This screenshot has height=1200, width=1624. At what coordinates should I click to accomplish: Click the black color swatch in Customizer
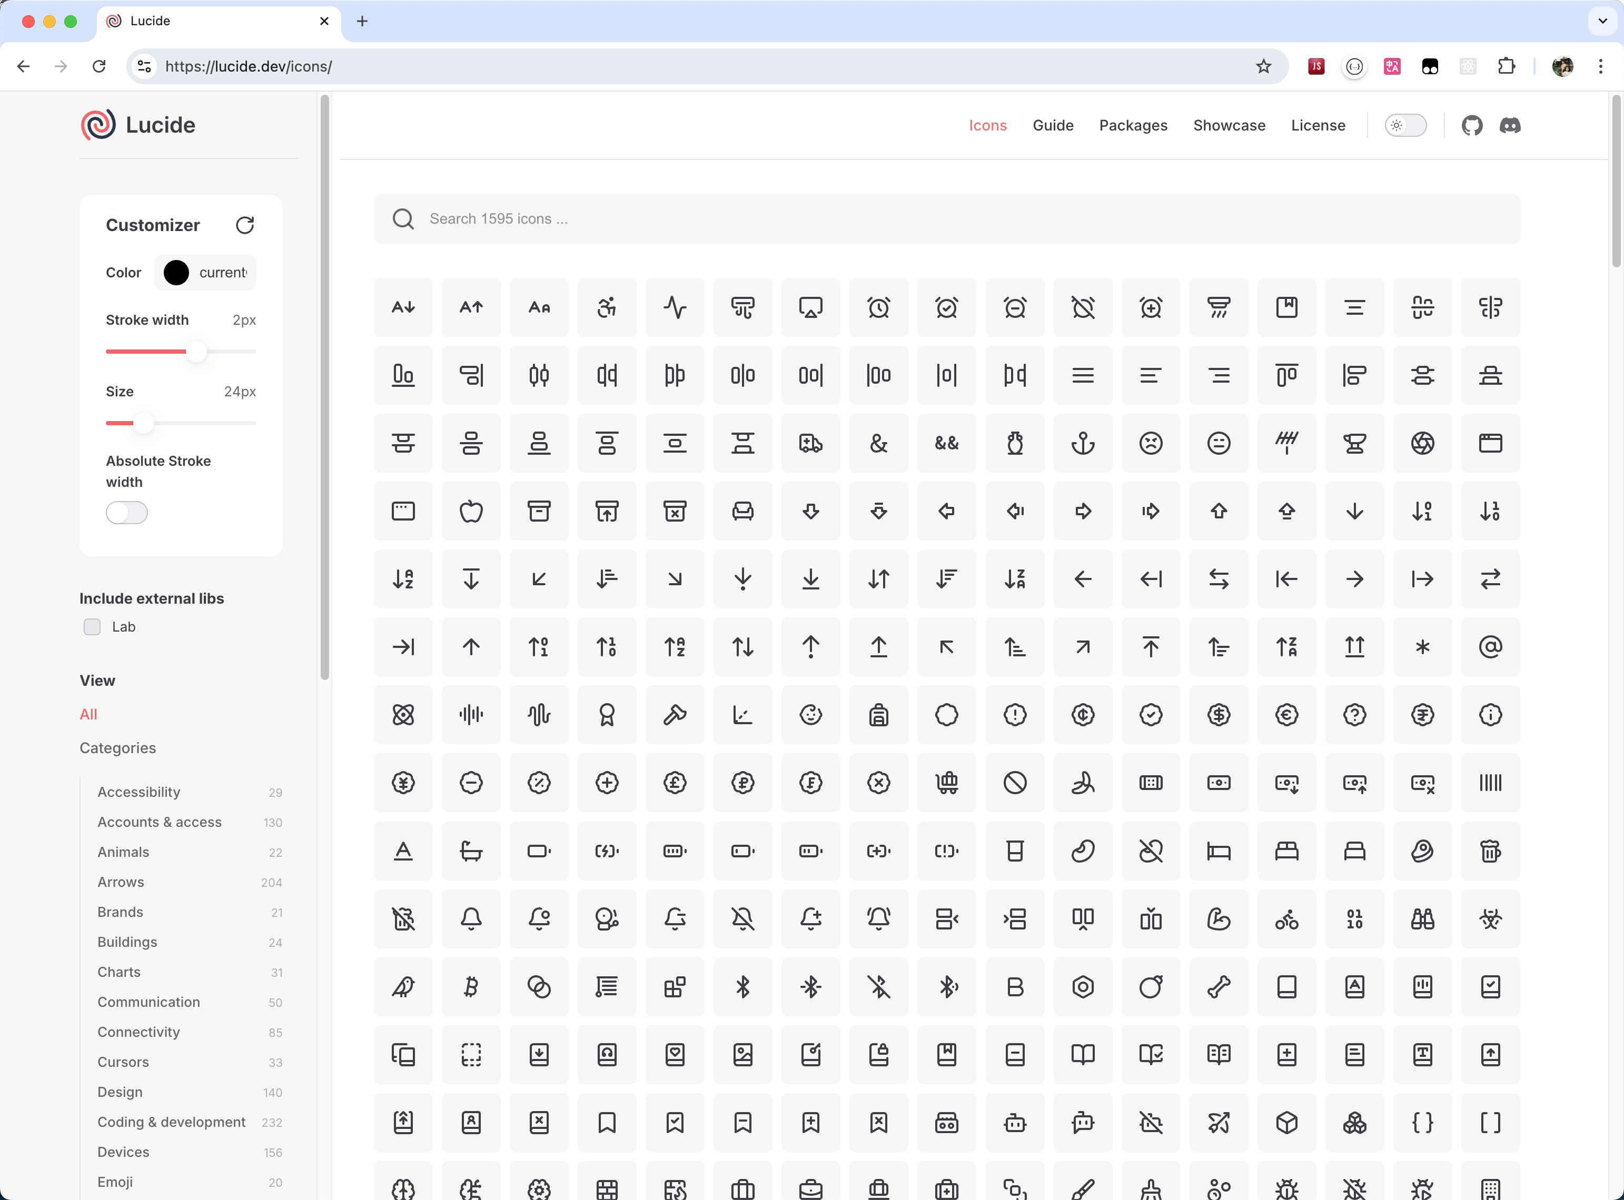[x=176, y=273]
